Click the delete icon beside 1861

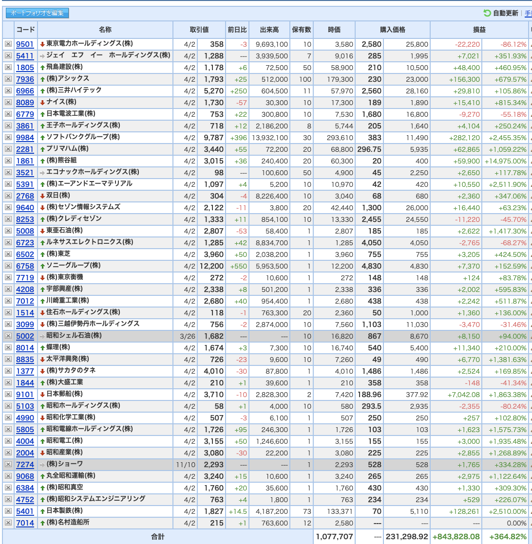pos(8,161)
